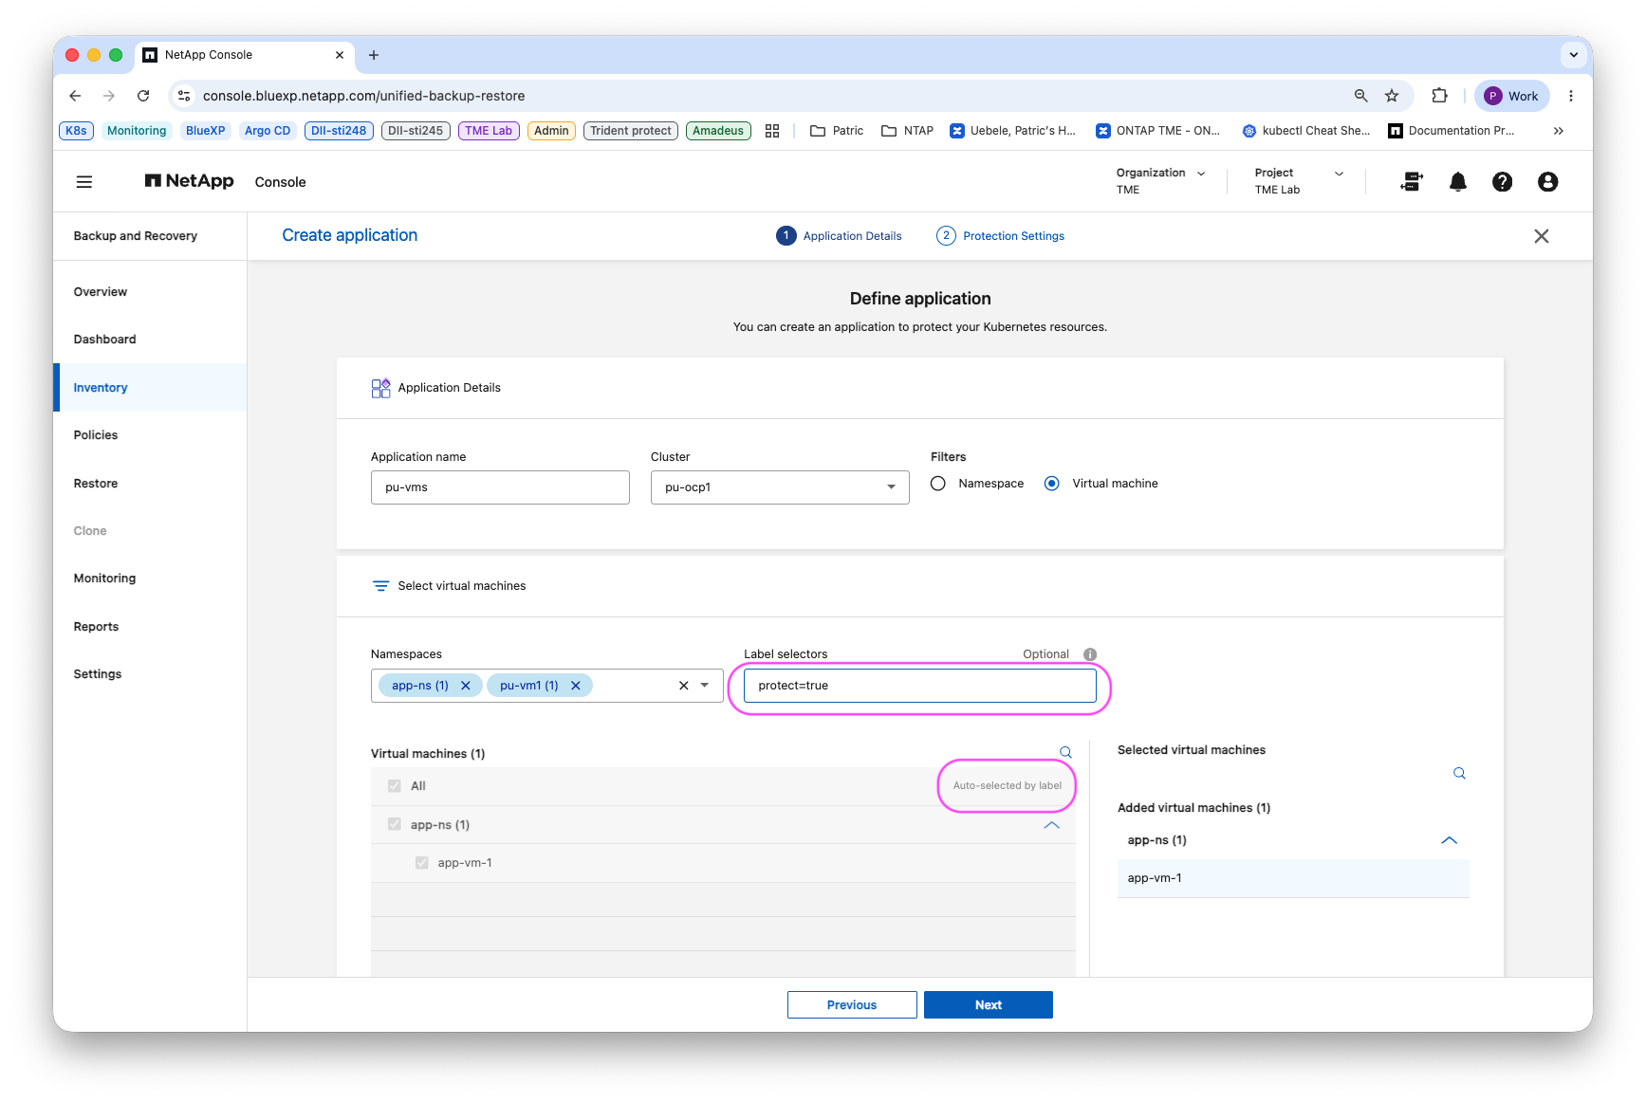Image resolution: width=1646 pixels, height=1102 pixels.
Task: Remove the app-ns namespace tag
Action: 466,686
